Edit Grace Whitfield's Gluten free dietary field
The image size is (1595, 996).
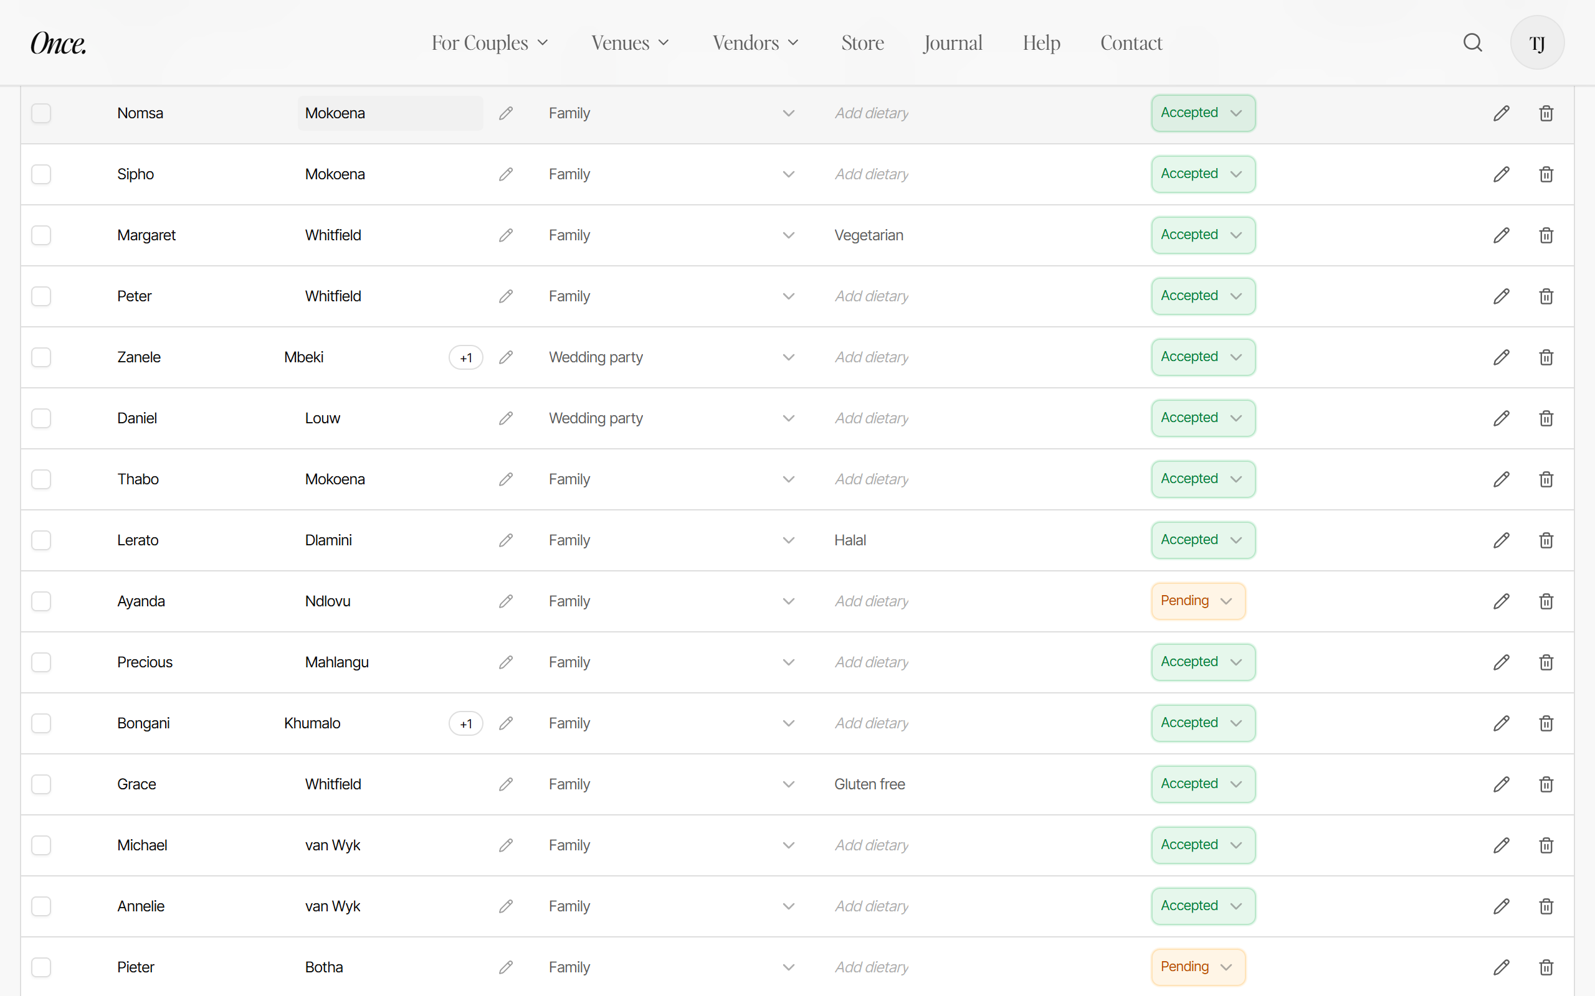pos(869,784)
